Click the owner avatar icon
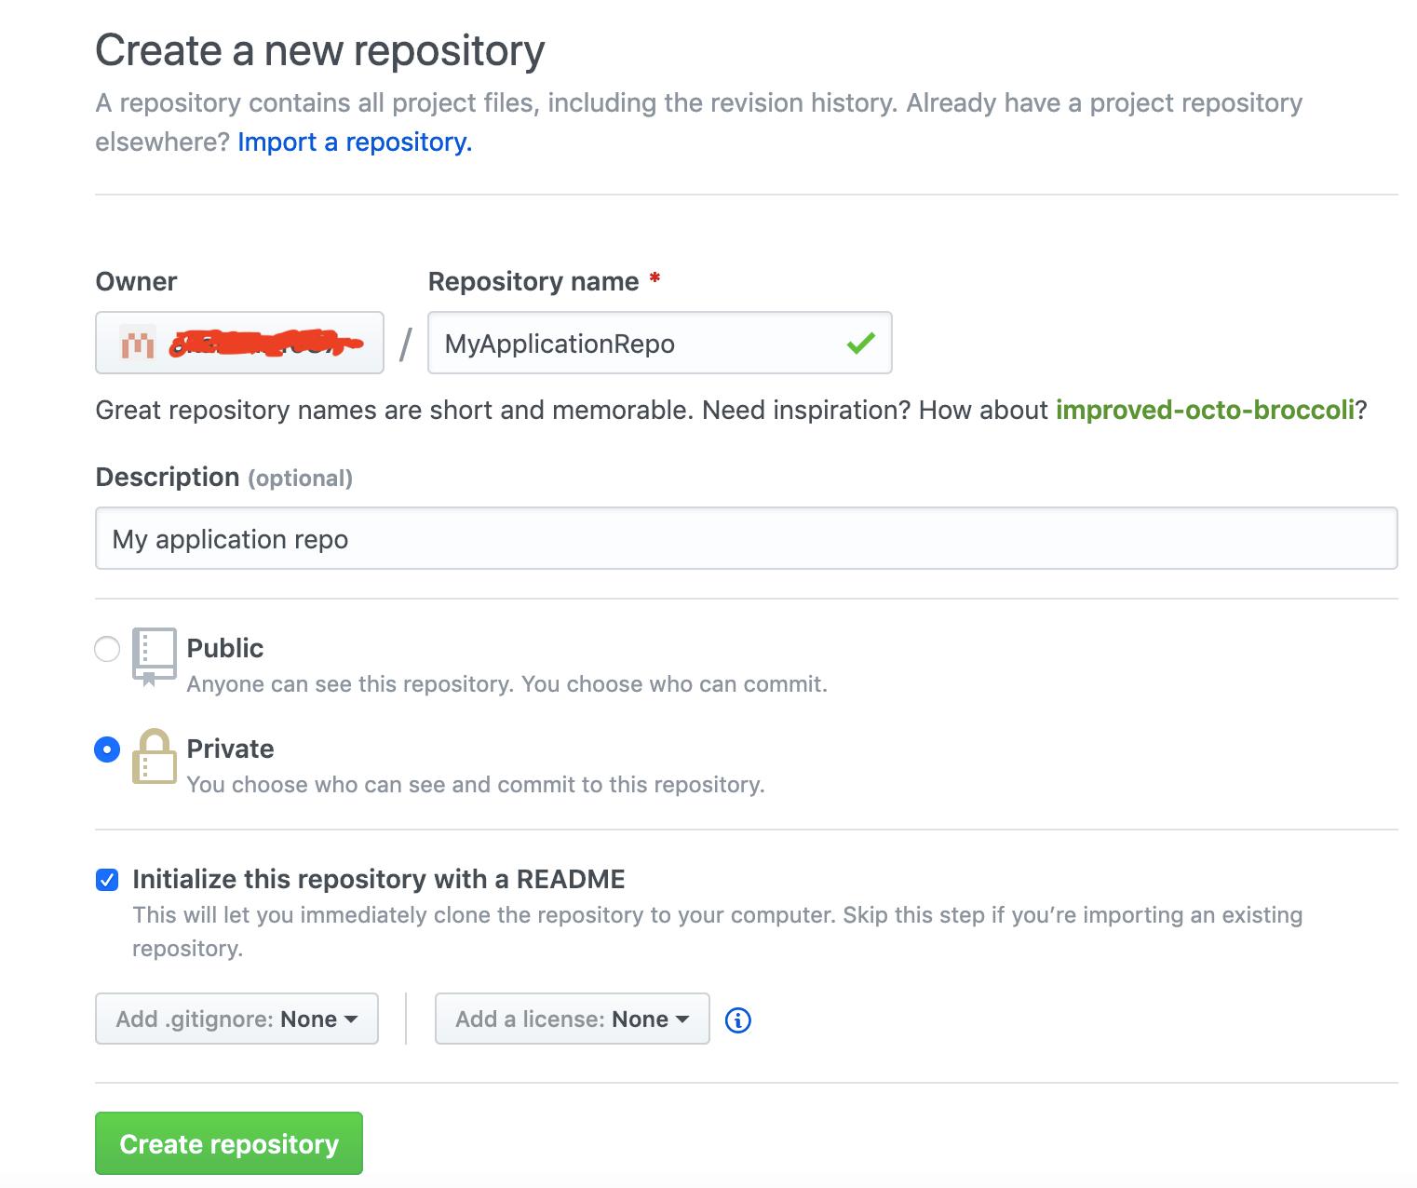1417x1188 pixels. (136, 344)
